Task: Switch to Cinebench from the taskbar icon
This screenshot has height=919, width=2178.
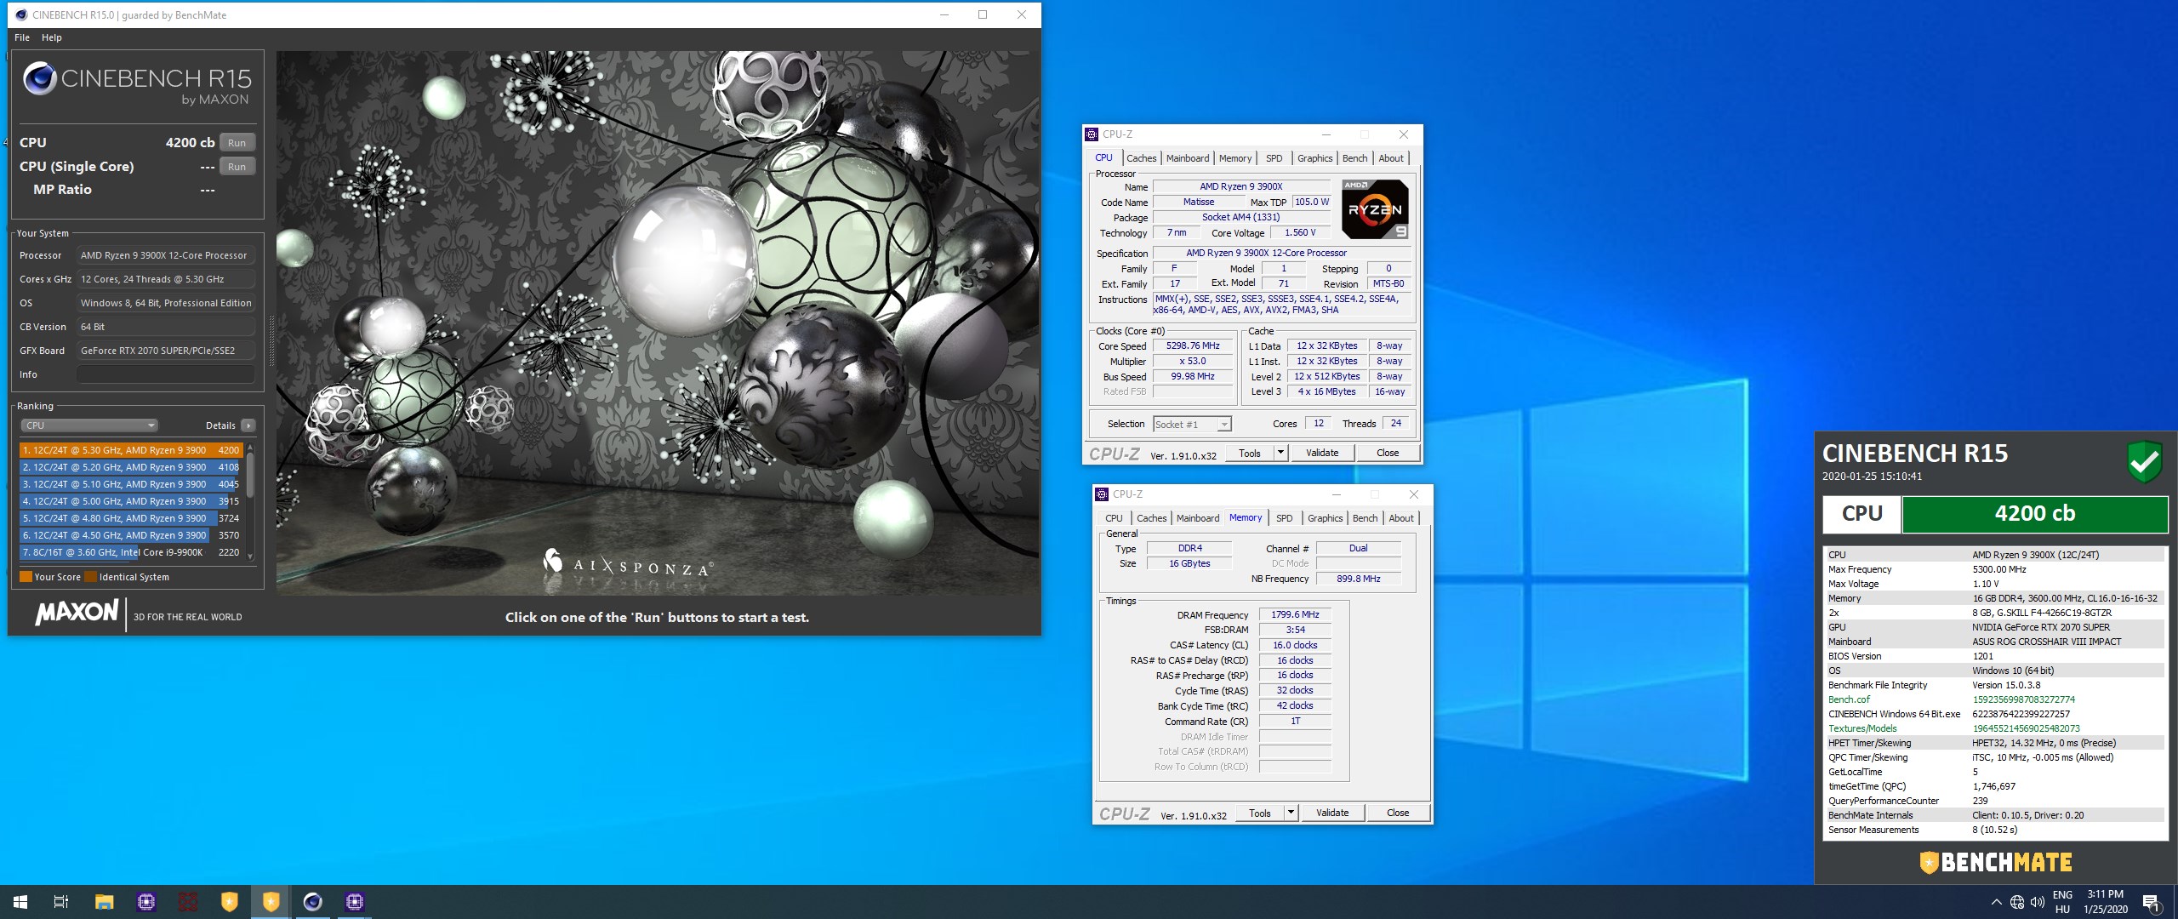Action: pos(313,902)
